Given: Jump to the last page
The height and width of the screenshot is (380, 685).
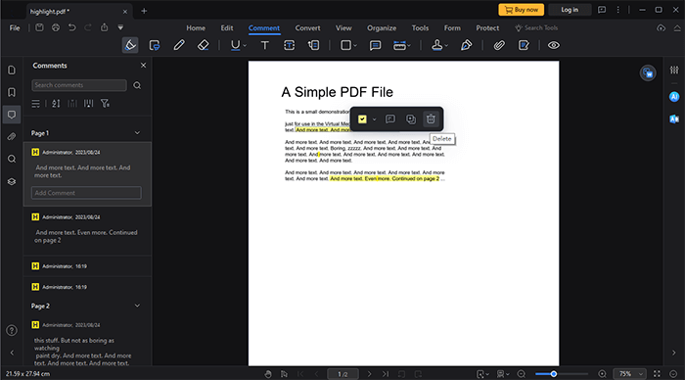Looking at the screenshot, I should (385, 374).
